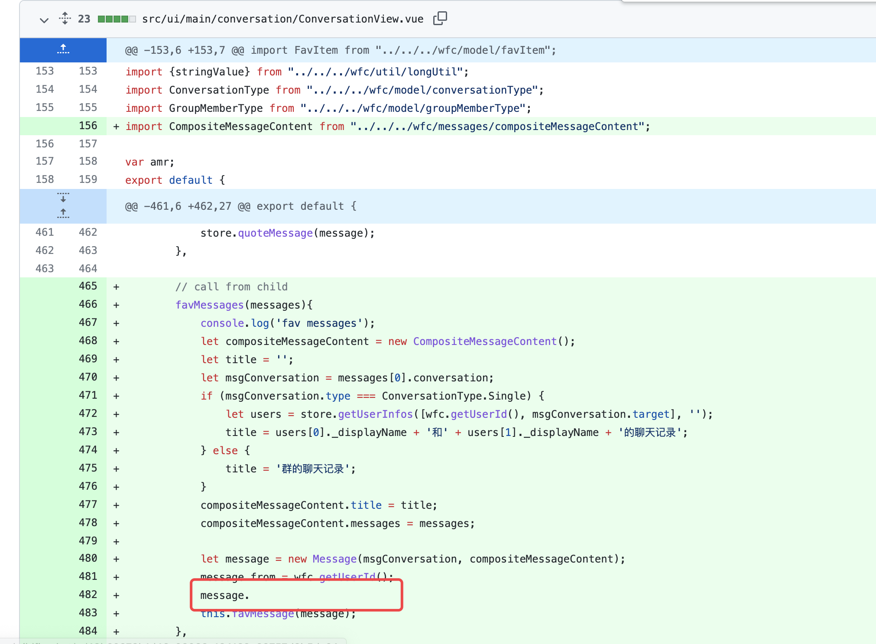Click the plus marker on line 466

tap(116, 305)
